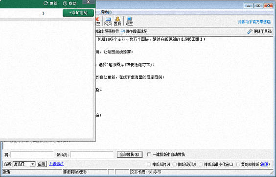Toggle the 保存编辑现场 checkbox
The image size is (276, 177).
coord(123,31)
